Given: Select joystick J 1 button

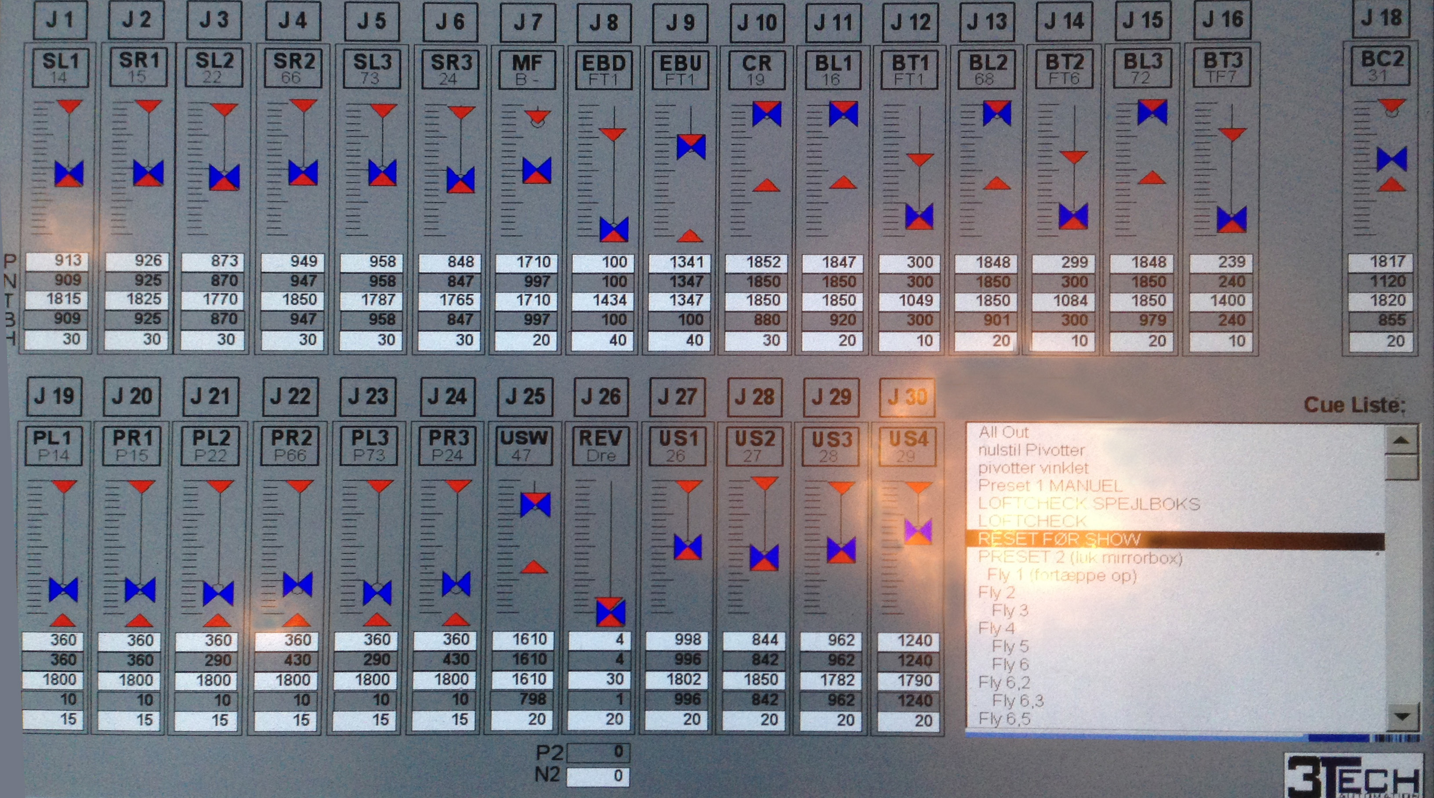Looking at the screenshot, I should click(60, 20).
